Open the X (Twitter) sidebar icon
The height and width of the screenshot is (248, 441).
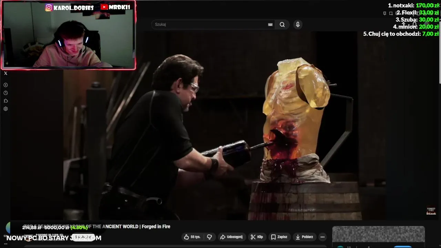6,73
